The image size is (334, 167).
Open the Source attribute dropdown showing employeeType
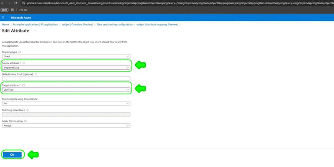click(66, 68)
